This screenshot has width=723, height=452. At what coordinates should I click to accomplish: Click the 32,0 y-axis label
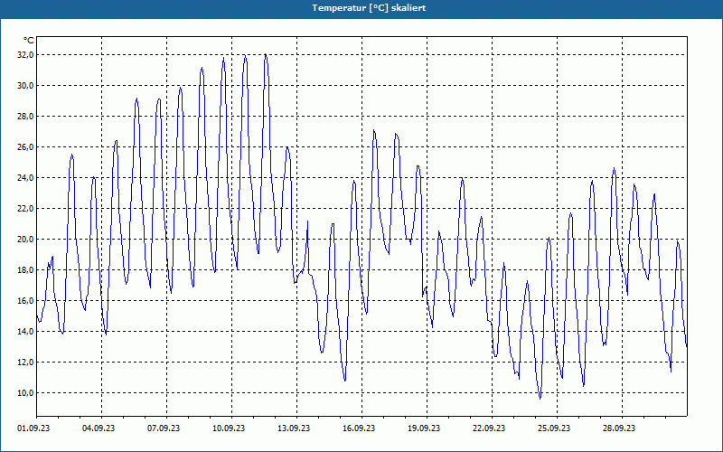point(25,55)
